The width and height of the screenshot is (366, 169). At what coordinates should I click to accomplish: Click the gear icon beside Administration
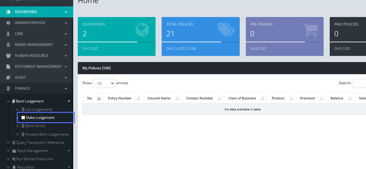(x=8, y=23)
